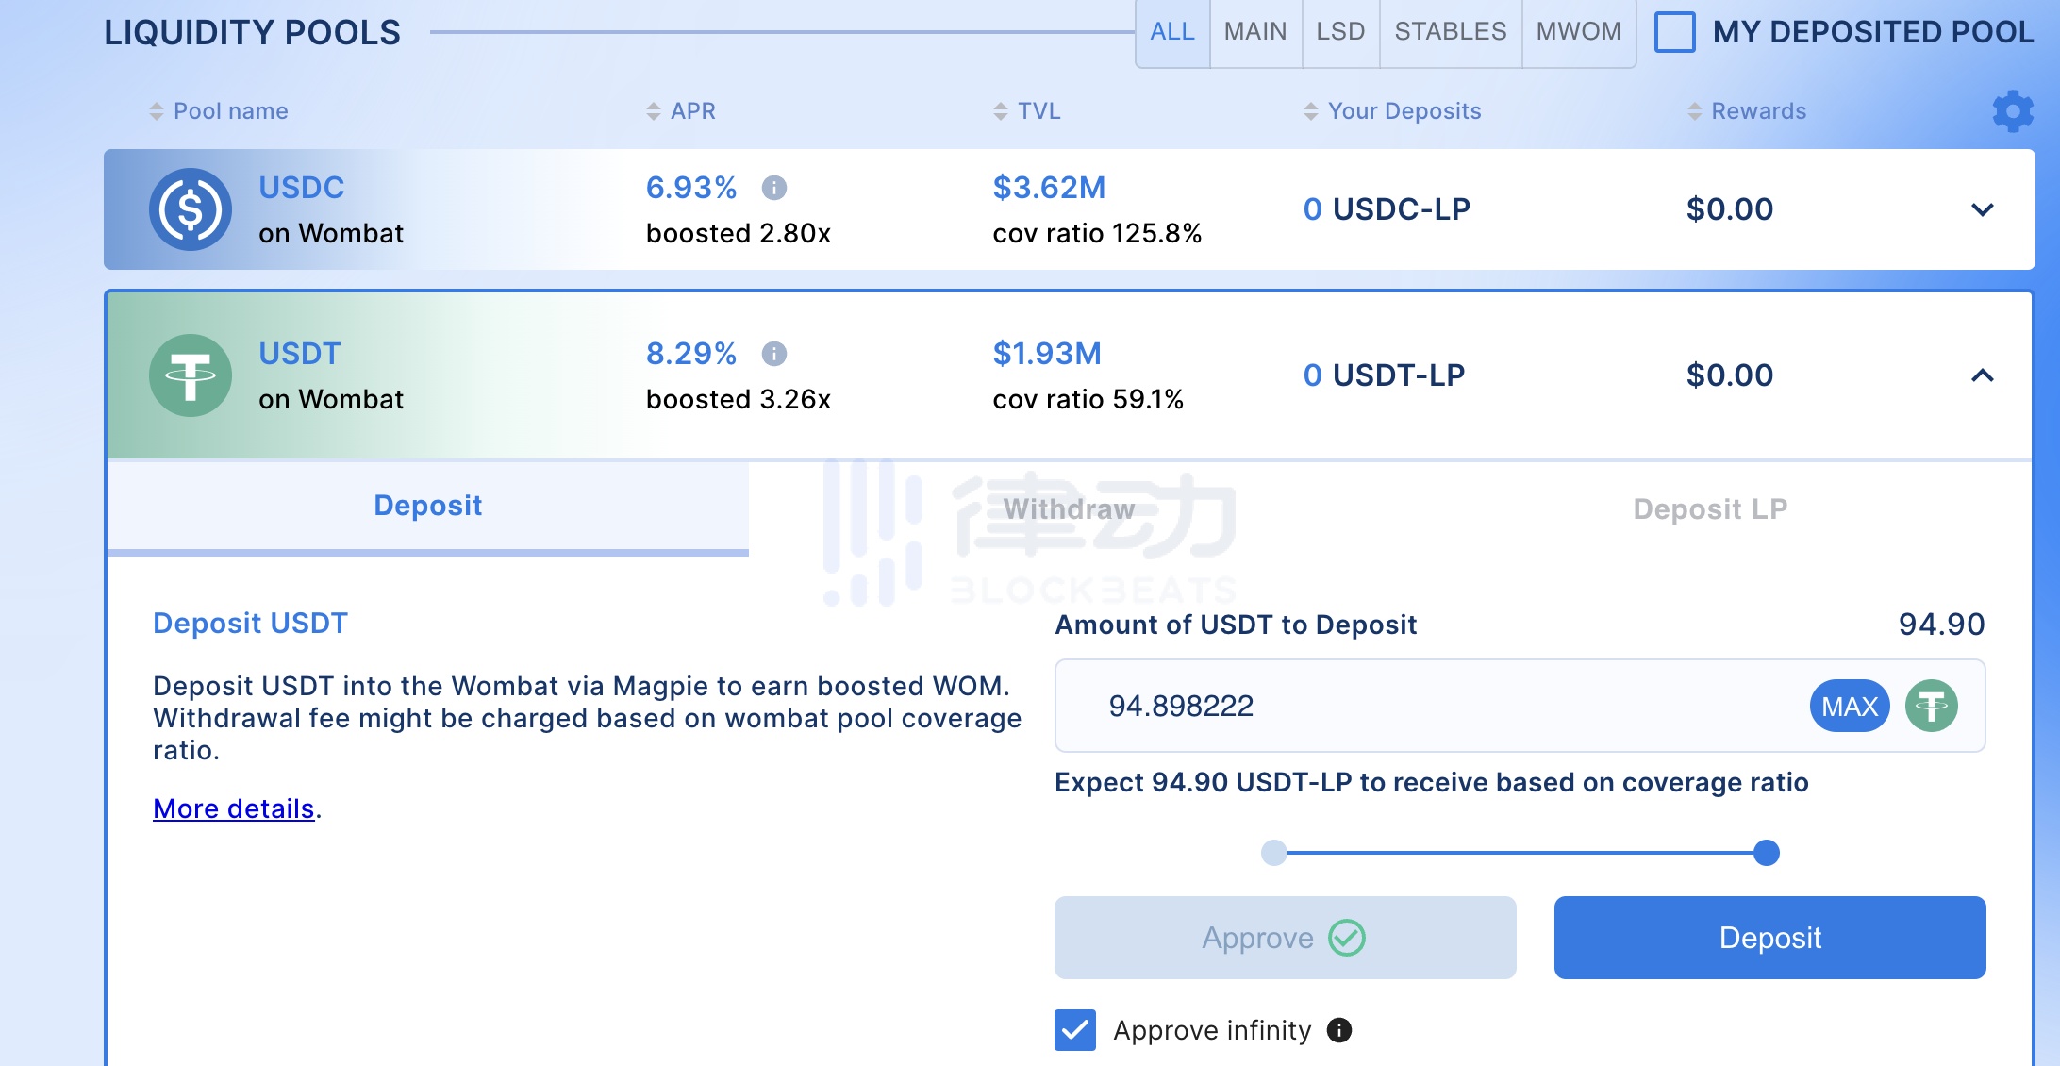Image resolution: width=2060 pixels, height=1066 pixels.
Task: Sort by the Pool name column arrows
Action: 157,111
